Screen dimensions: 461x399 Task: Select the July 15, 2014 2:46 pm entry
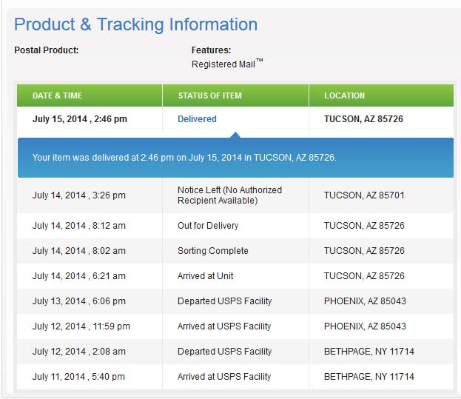click(80, 119)
